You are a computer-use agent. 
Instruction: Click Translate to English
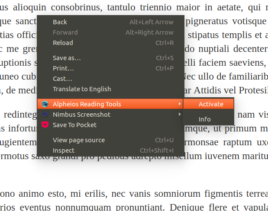point(111,89)
